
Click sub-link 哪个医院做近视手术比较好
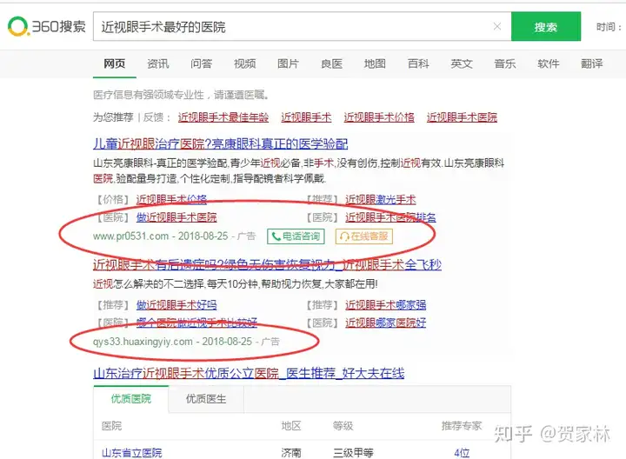pyautogui.click(x=196, y=323)
